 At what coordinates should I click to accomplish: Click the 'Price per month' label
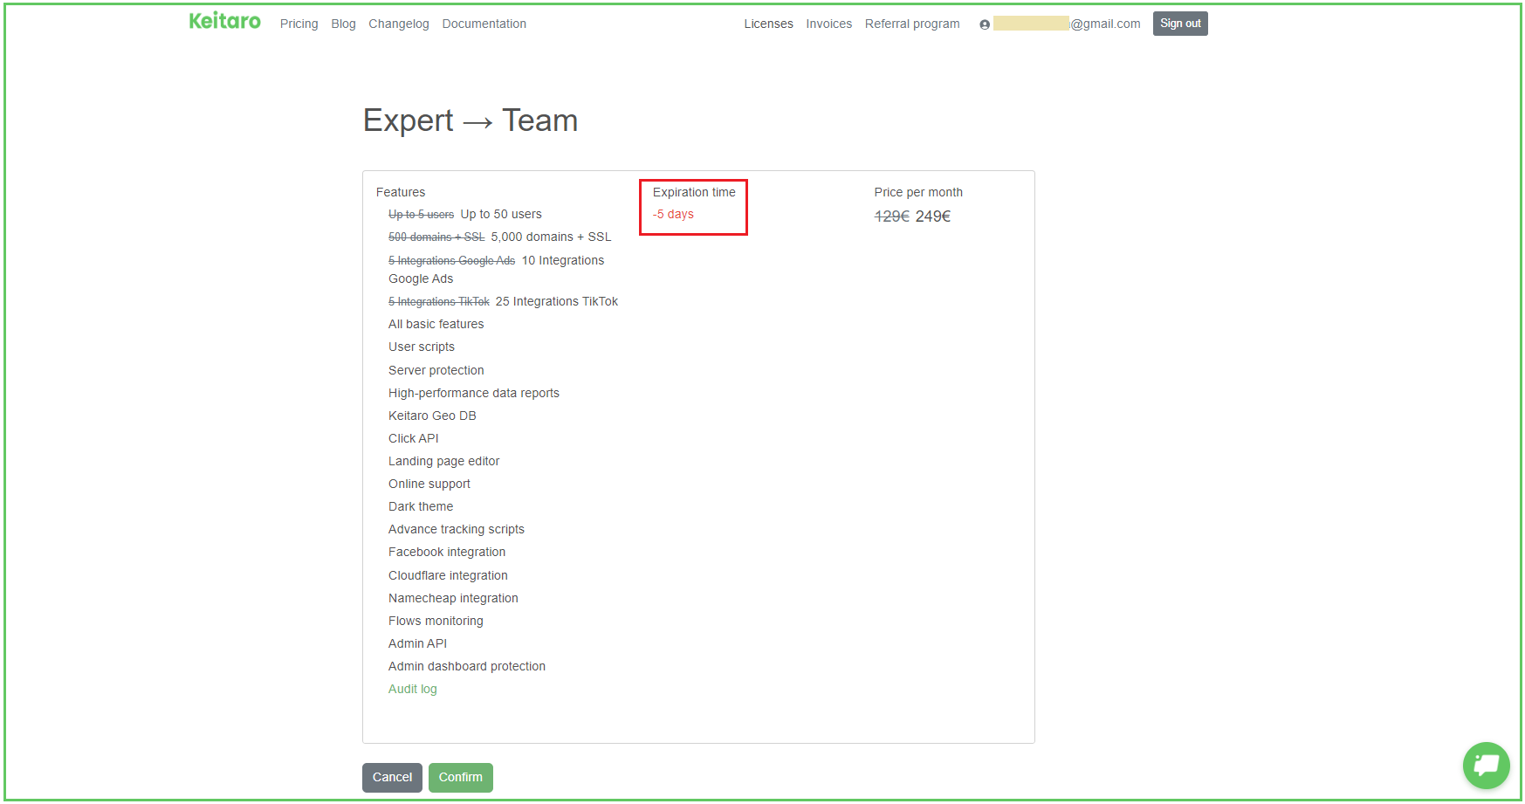point(918,192)
